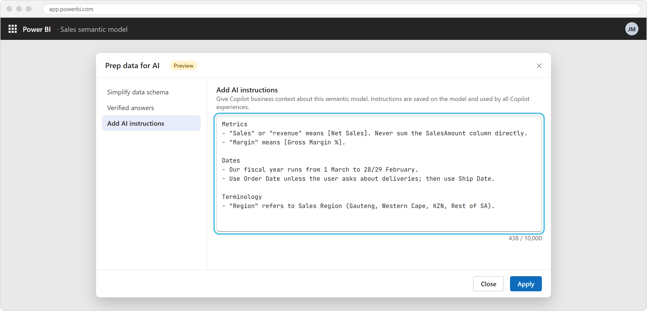Click the line about fiscal year March to February
Viewport: 647px width, 311px height.
tap(320, 169)
